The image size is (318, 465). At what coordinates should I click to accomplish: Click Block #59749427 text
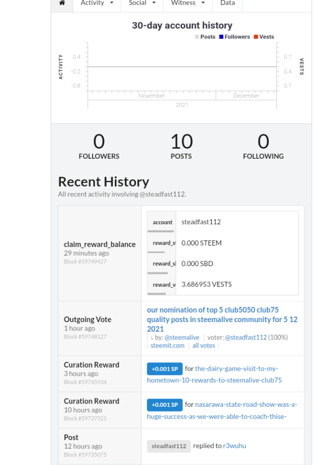pyautogui.click(x=85, y=261)
